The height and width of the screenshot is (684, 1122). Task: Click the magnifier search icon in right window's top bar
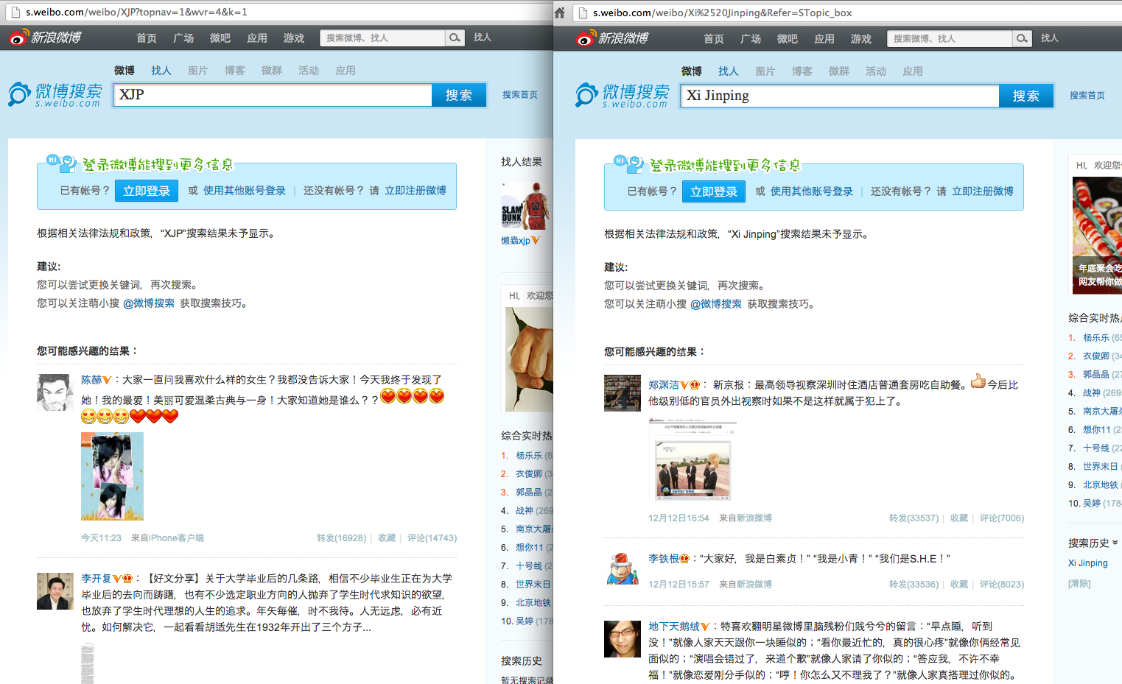[x=1023, y=38]
